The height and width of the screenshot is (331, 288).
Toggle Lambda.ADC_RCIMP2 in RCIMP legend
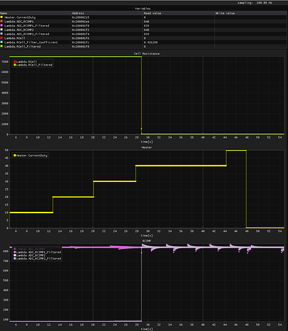(29, 256)
